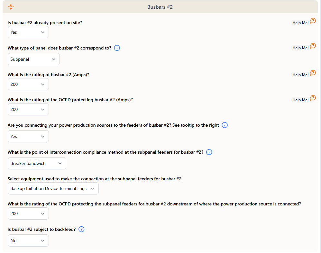This screenshot has height=253, width=321.
Task: Open subpanel feeders OCPD rating dropdown
Action: pyautogui.click(x=28, y=213)
